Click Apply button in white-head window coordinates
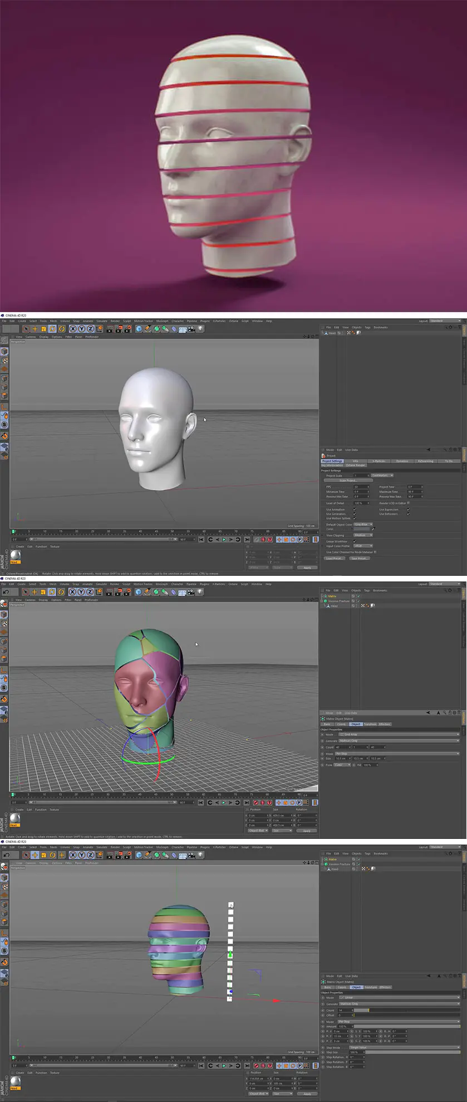The height and width of the screenshot is (1102, 467). click(307, 567)
